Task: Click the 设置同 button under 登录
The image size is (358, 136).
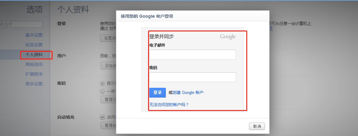Action: pyautogui.click(x=108, y=38)
